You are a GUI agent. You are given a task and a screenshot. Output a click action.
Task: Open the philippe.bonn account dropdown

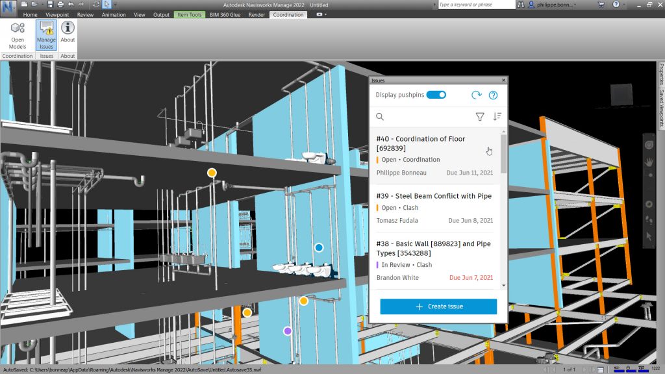552,5
